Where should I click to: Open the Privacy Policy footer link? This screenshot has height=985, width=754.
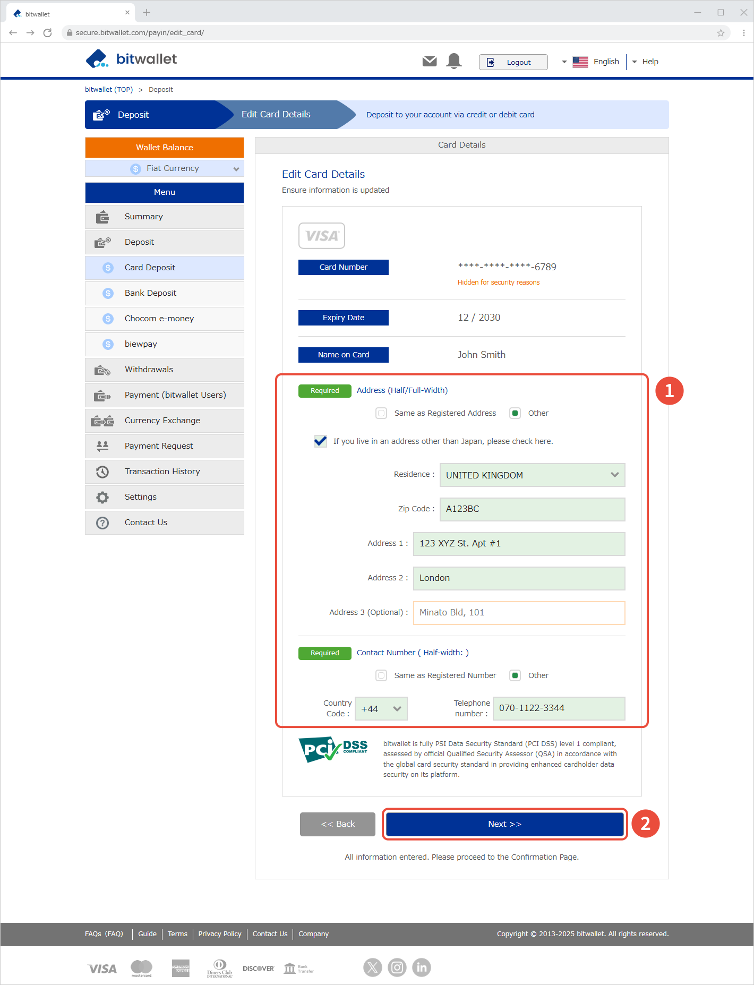pos(220,934)
